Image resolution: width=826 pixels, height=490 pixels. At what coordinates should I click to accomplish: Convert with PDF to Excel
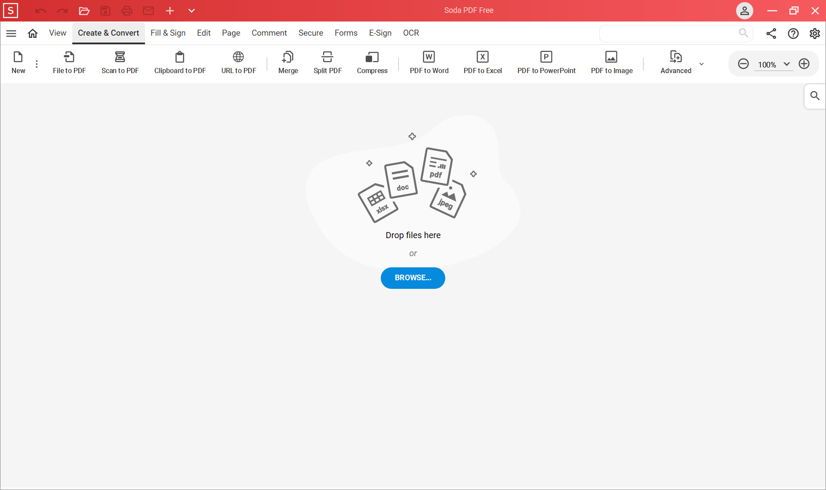tap(483, 63)
